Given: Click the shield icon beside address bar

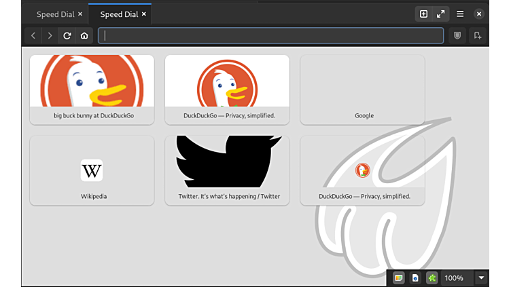Looking at the screenshot, I should click(x=457, y=35).
